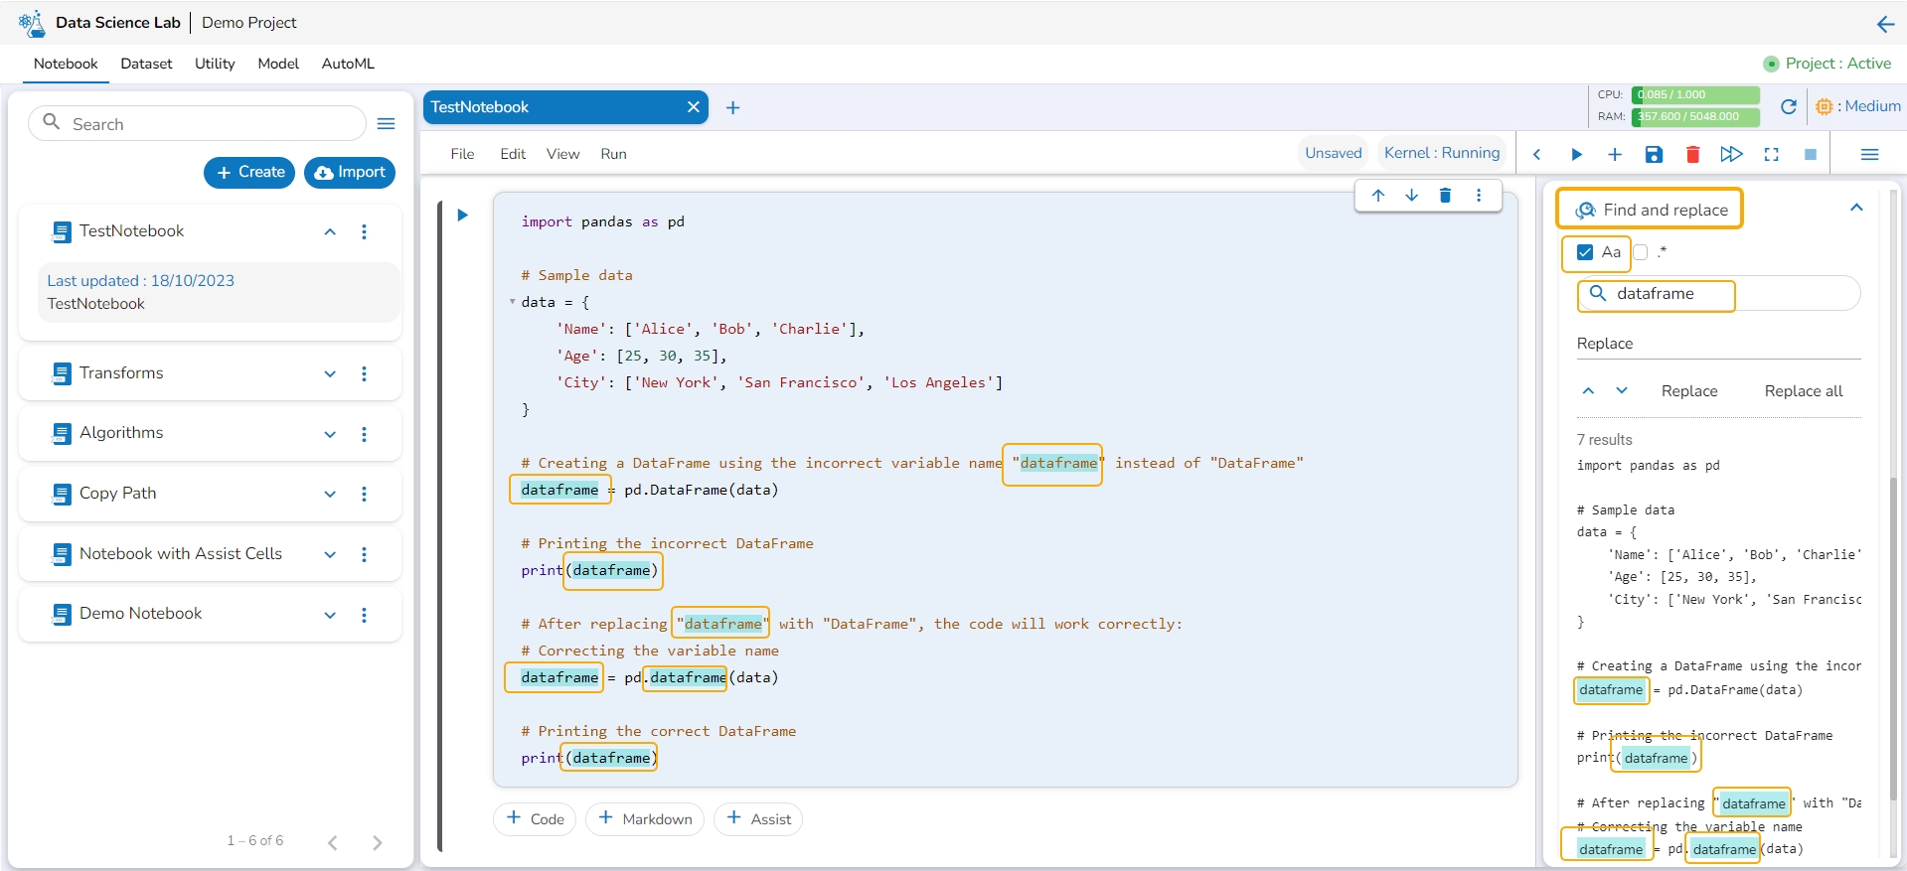Switch to the Dataset tab

coord(146,64)
